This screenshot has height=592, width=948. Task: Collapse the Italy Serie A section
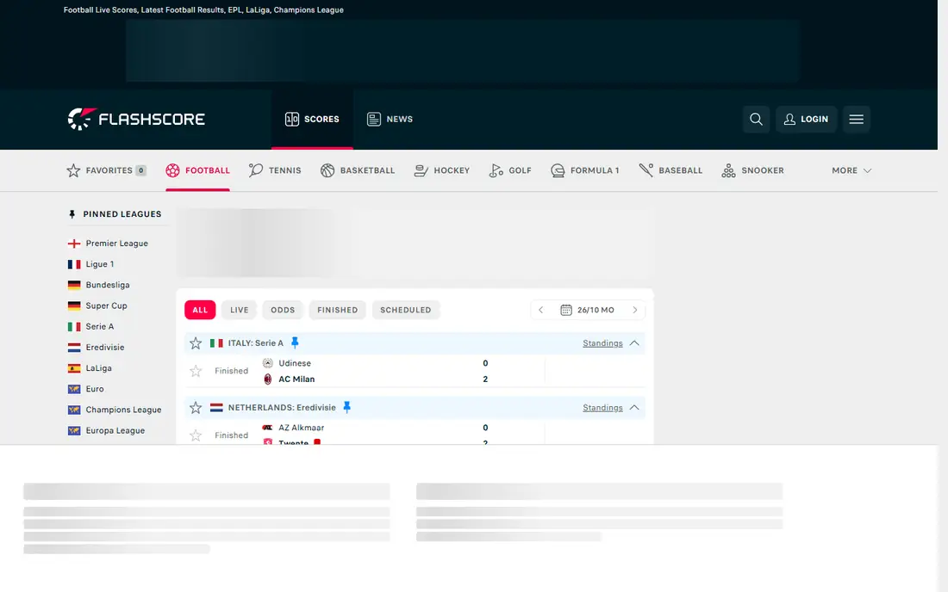click(x=634, y=343)
